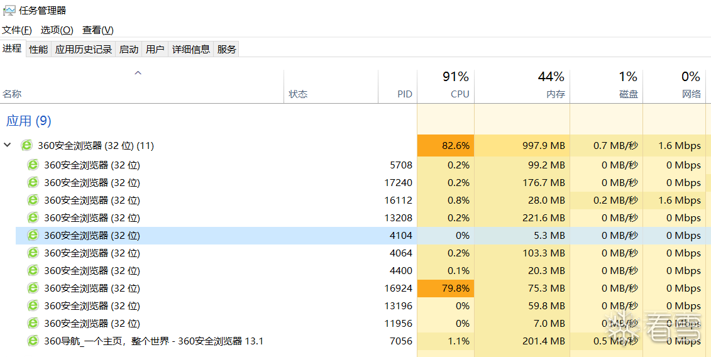This screenshot has height=357, width=711.
Task: Click the 28.0 MB memory value
Action: click(547, 200)
